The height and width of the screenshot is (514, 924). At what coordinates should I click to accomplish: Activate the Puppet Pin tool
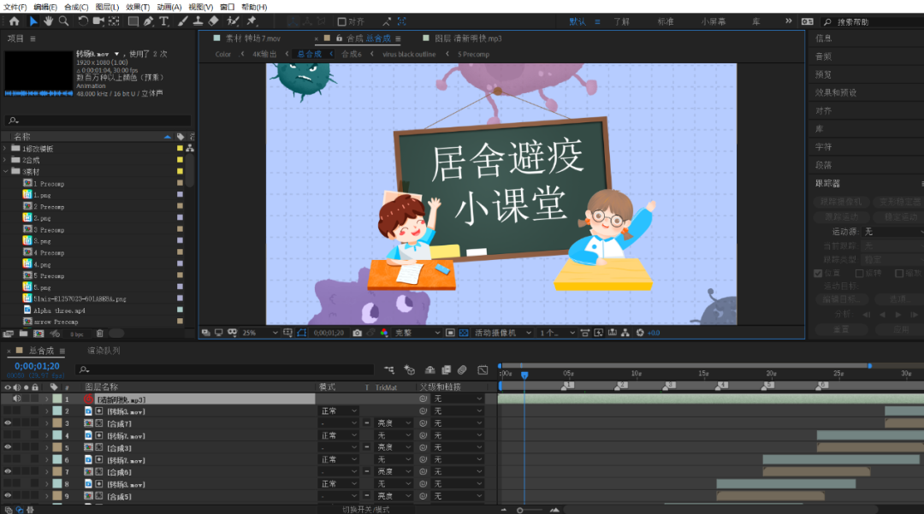pyautogui.click(x=252, y=21)
